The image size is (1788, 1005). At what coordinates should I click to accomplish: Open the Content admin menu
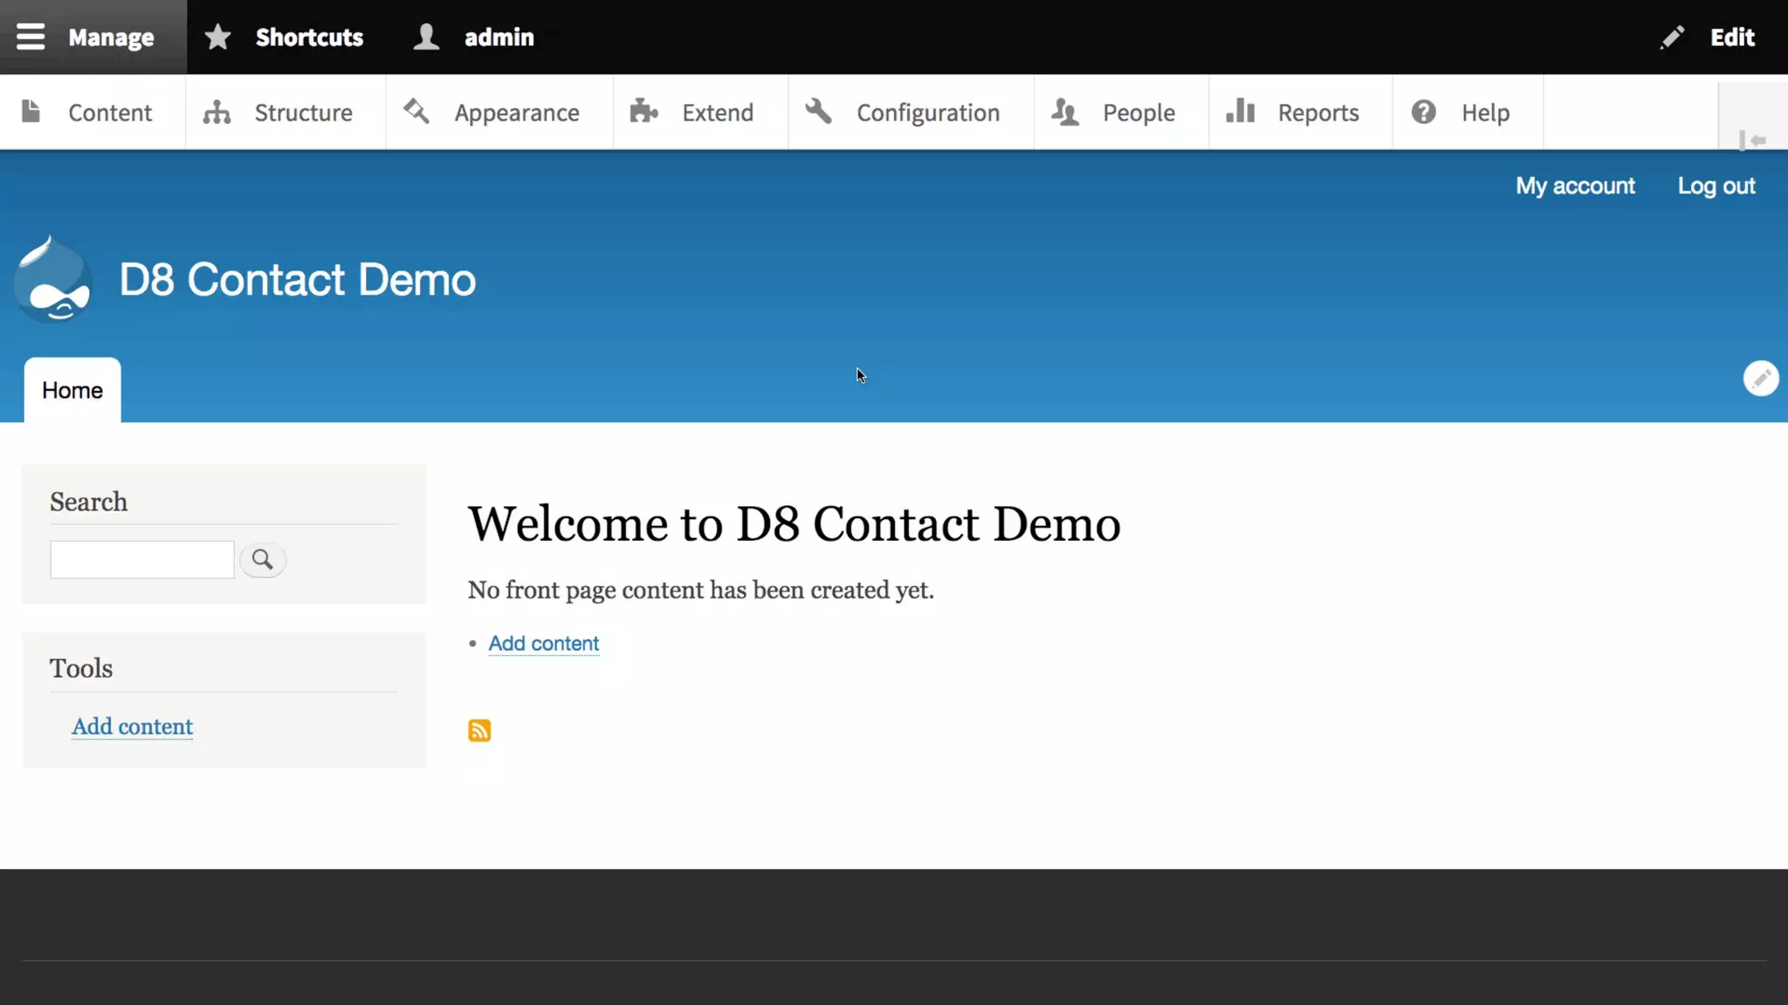click(93, 112)
